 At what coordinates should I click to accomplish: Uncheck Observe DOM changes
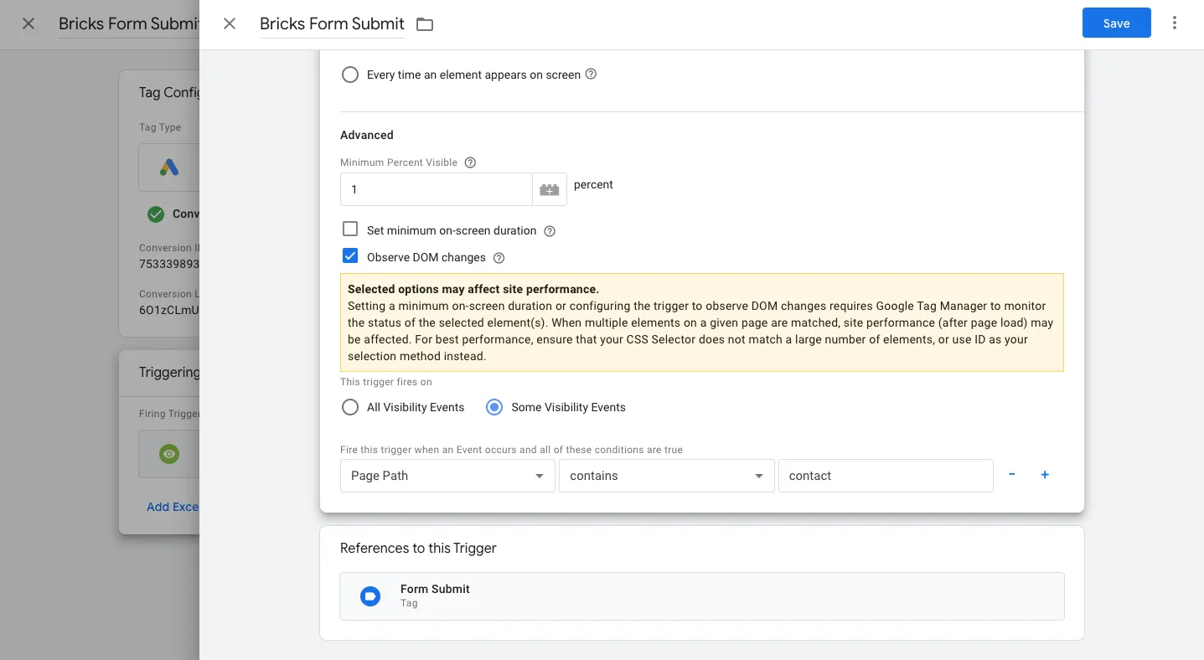pos(350,255)
